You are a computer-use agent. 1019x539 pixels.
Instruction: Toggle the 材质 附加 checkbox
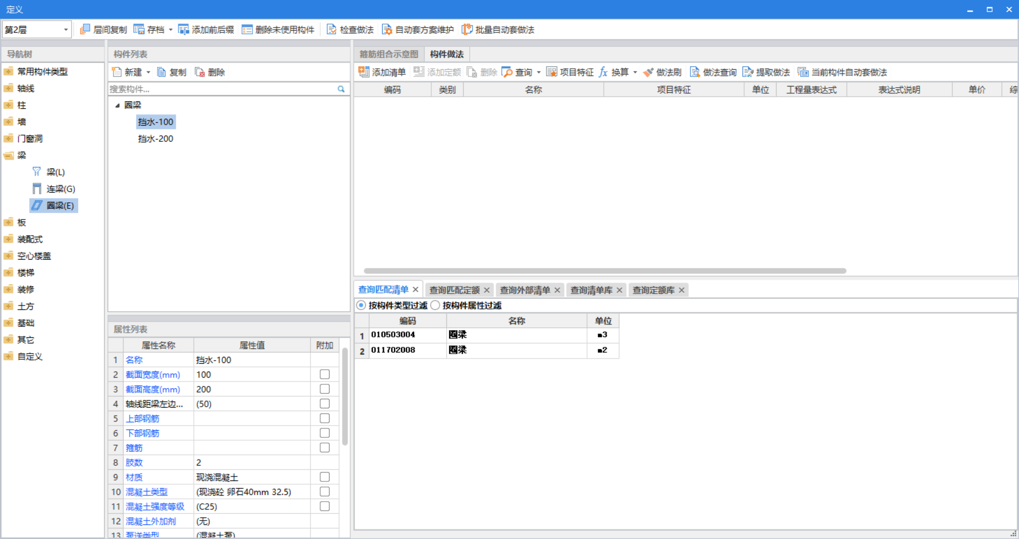325,477
